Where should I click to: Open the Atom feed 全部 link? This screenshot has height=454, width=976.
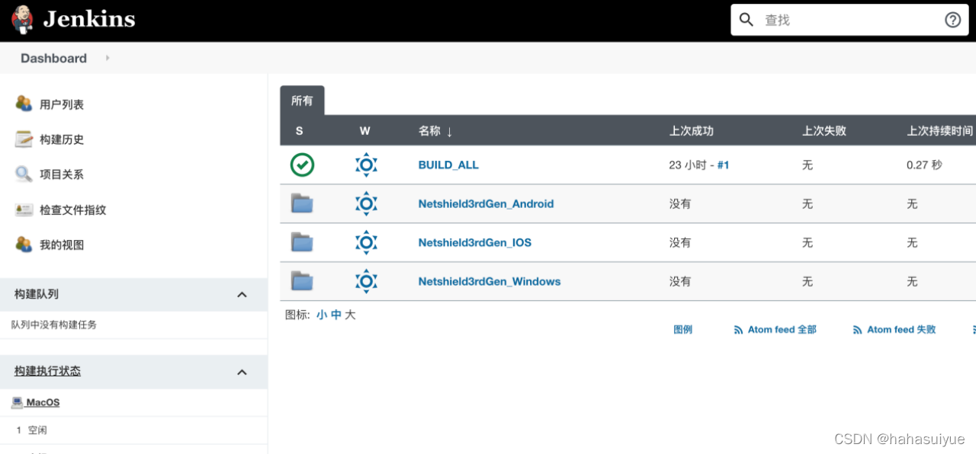[782, 330]
